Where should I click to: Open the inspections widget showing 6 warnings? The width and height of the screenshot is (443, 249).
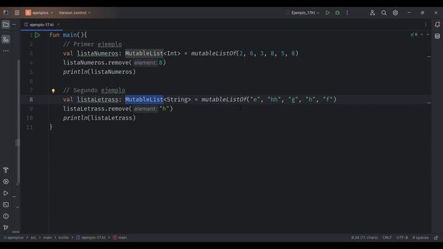414,35
